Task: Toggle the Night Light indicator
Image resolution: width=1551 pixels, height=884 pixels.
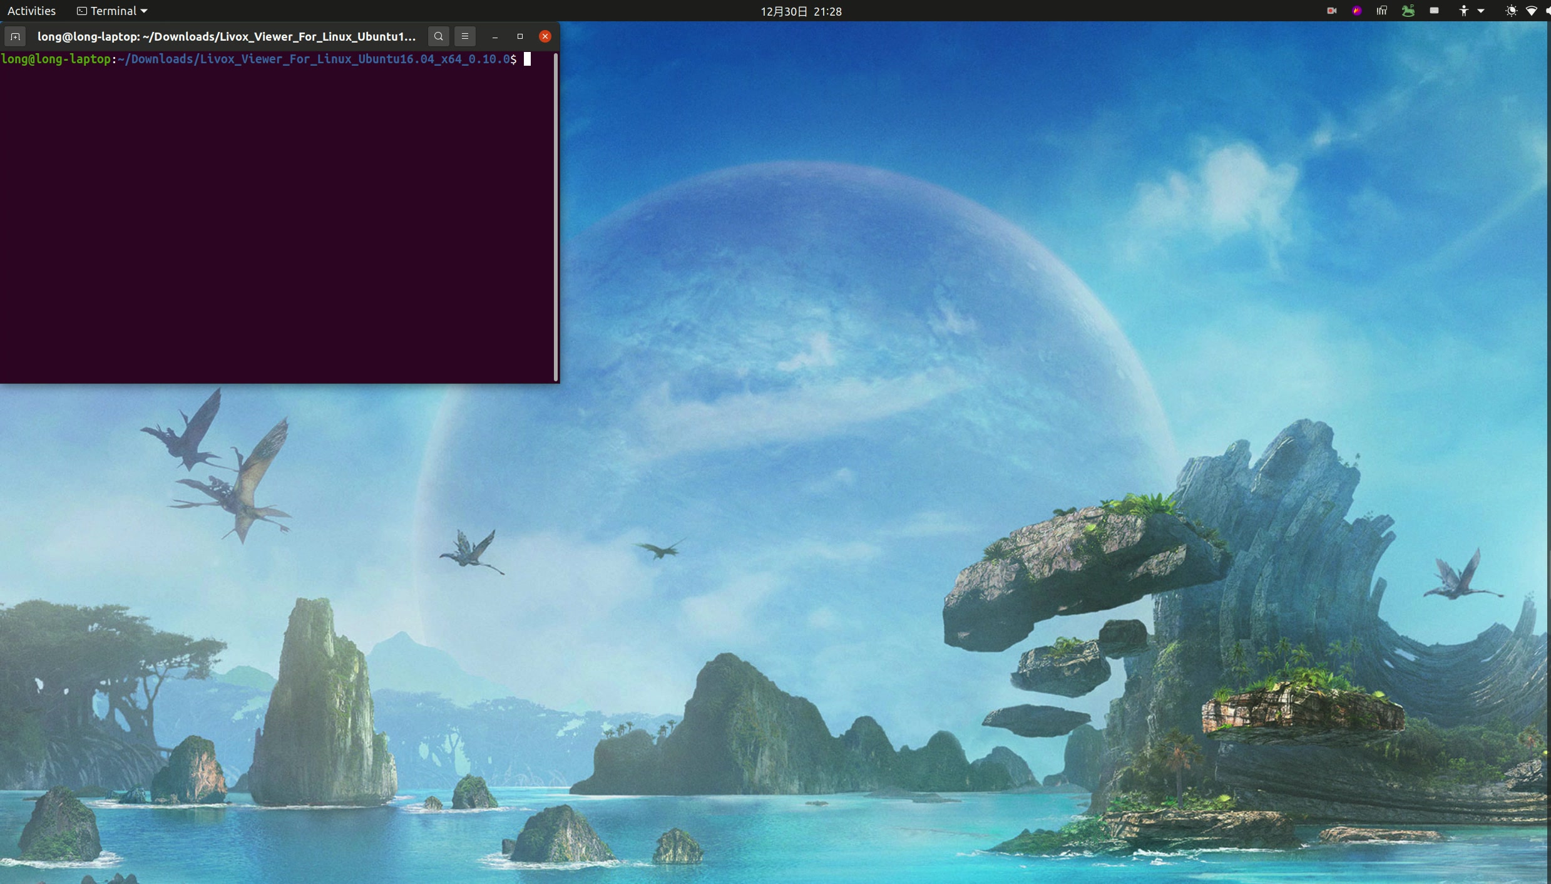Action: click(x=1511, y=11)
